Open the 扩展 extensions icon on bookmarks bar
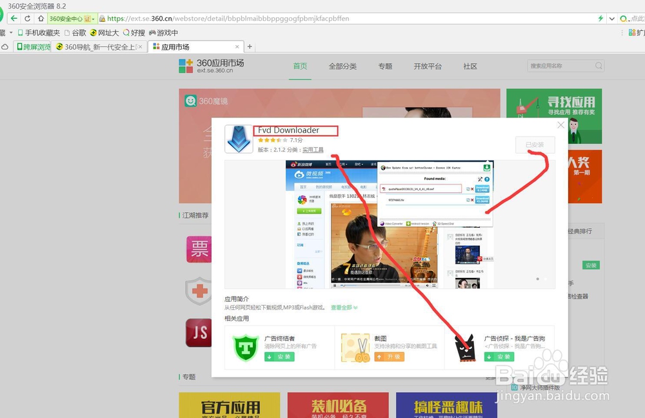 (x=636, y=32)
